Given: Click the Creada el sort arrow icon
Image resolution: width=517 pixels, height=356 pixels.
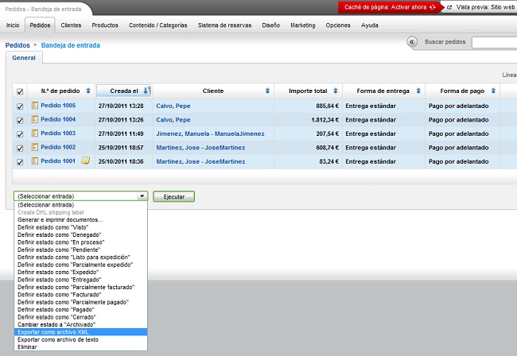Looking at the screenshot, I should click(x=147, y=91).
